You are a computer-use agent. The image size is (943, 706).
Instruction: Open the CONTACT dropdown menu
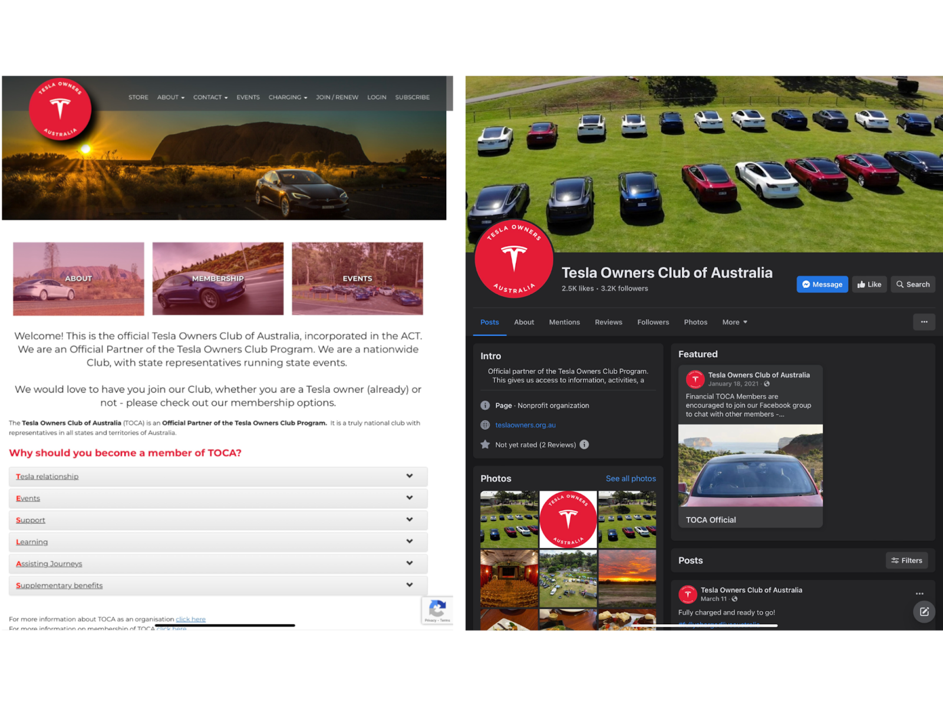[x=210, y=97]
